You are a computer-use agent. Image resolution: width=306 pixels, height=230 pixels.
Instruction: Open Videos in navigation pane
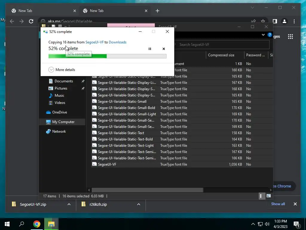(60, 103)
